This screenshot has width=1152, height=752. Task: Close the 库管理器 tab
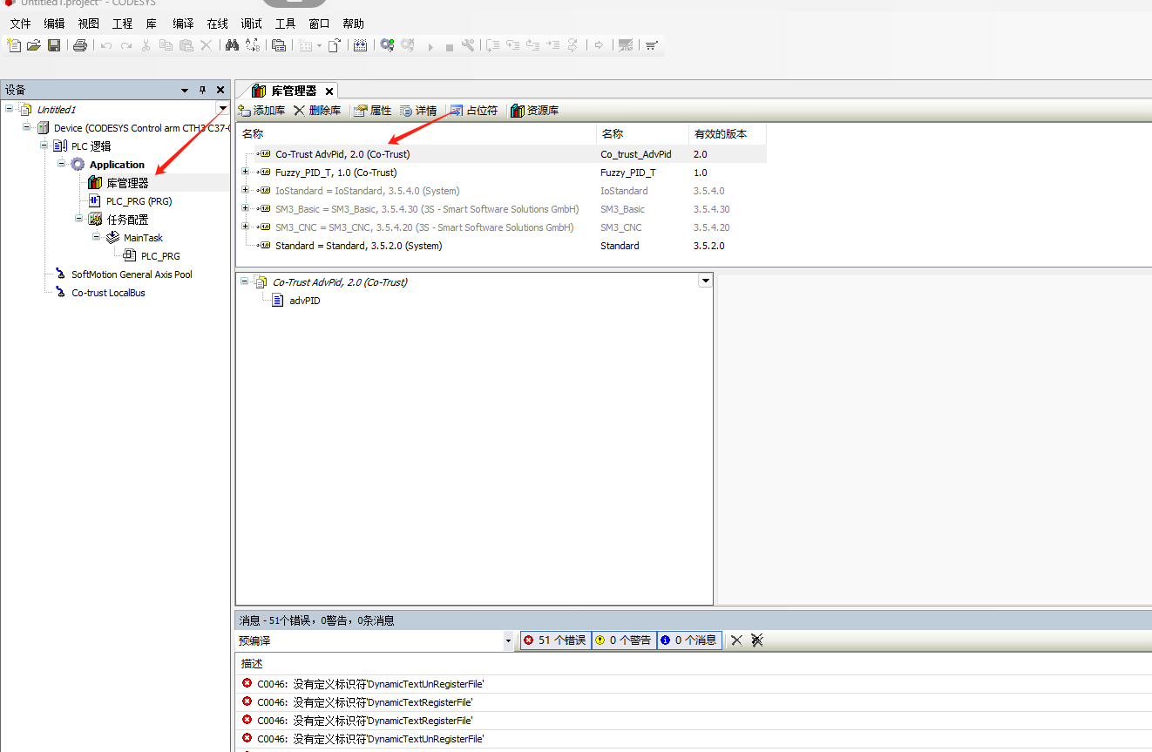click(329, 91)
